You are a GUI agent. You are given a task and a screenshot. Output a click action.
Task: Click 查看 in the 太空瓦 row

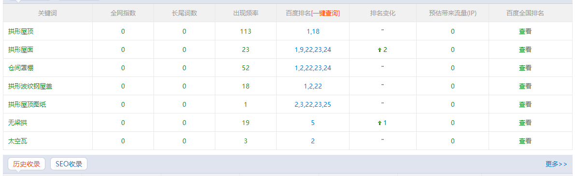[x=525, y=141]
